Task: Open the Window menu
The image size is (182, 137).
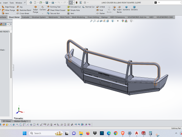Action: 19,3
